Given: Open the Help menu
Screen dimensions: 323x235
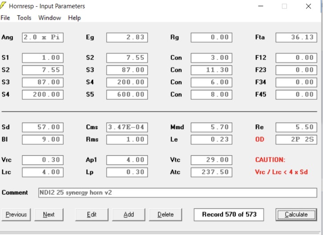Looking at the screenshot, I should (74, 18).
